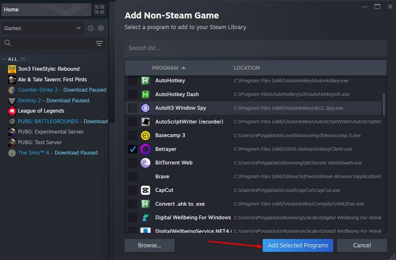The image size is (396, 260).
Task: Open the library filter options icon
Action: (x=99, y=43)
